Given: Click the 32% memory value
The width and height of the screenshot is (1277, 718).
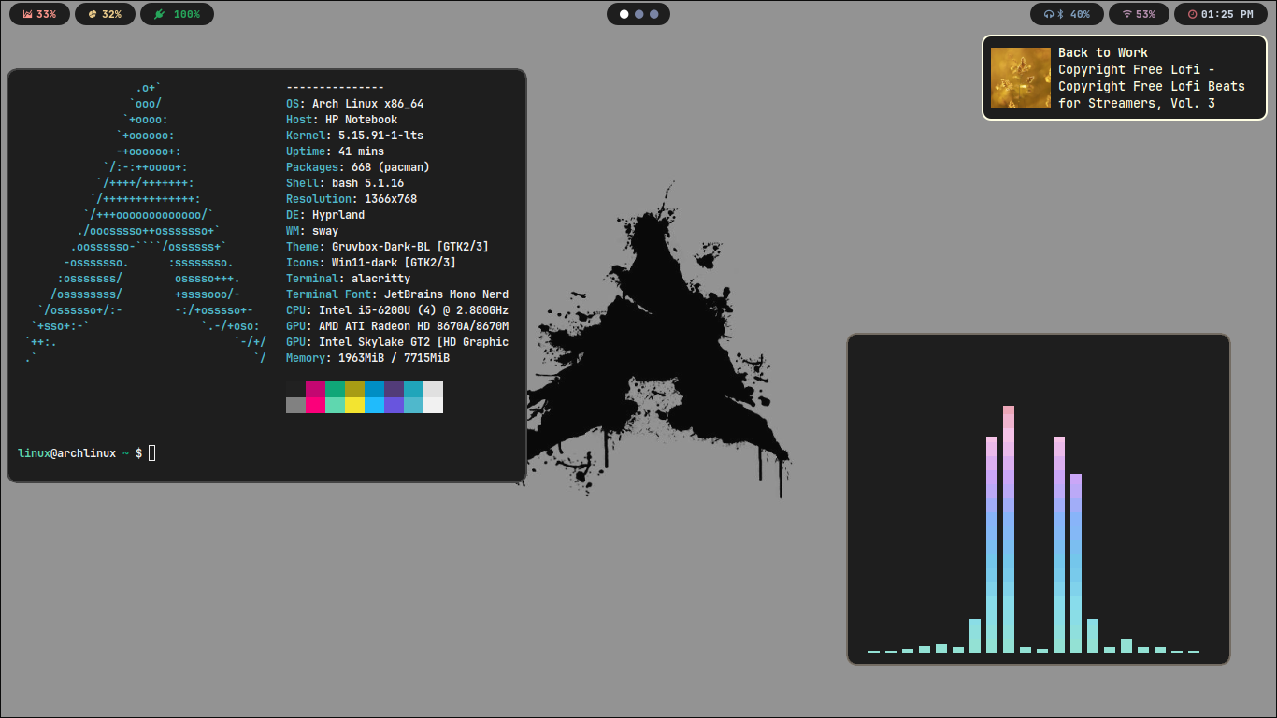Looking at the screenshot, I should coord(111,14).
